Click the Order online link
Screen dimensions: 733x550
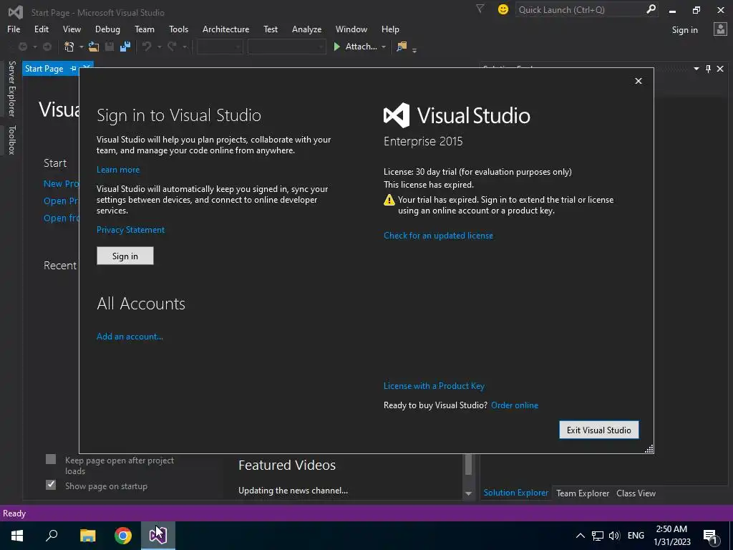coord(514,405)
